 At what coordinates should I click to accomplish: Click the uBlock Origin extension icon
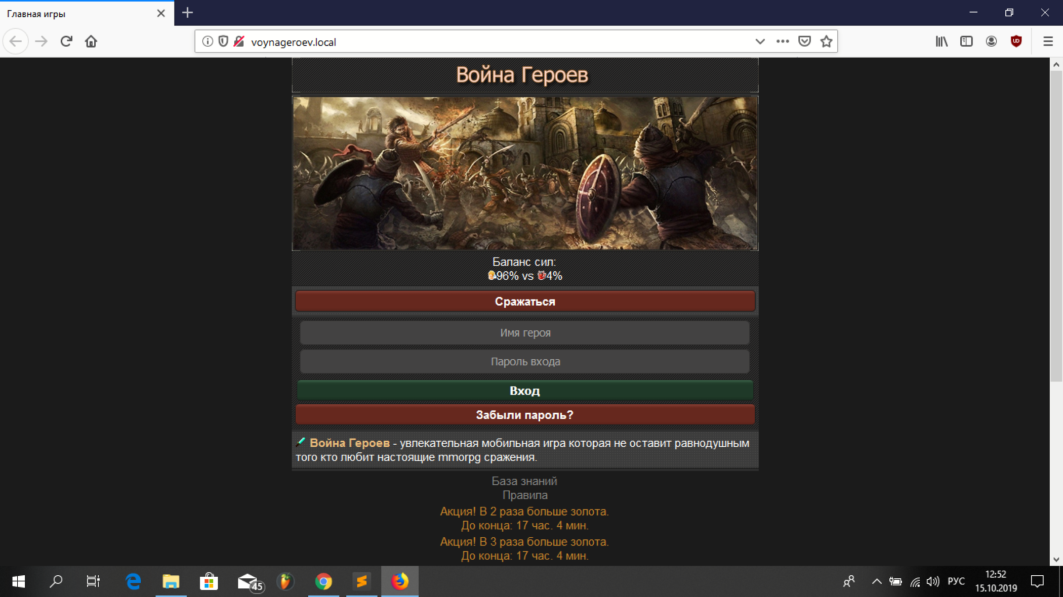(1016, 41)
